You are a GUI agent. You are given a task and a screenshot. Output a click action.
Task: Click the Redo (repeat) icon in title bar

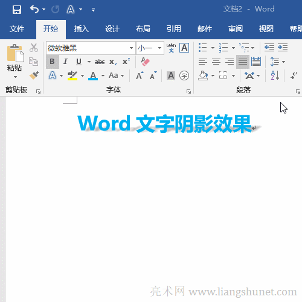(55, 10)
